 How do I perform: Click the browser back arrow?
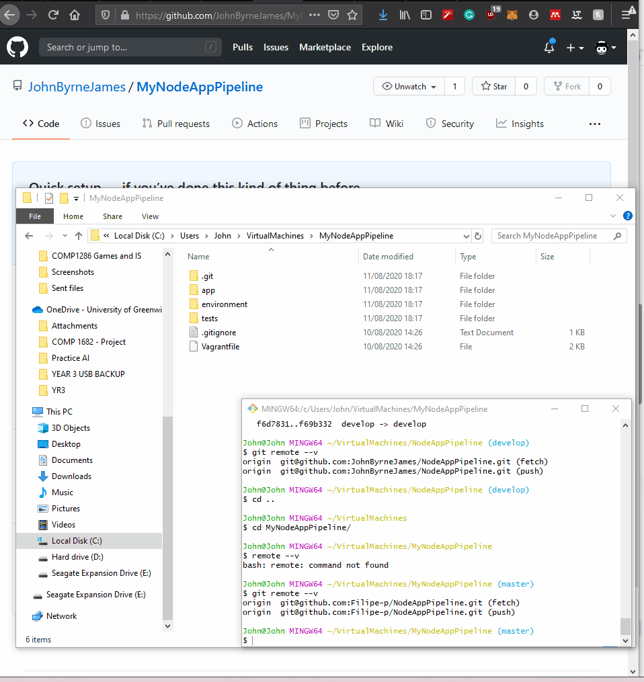coord(9,15)
